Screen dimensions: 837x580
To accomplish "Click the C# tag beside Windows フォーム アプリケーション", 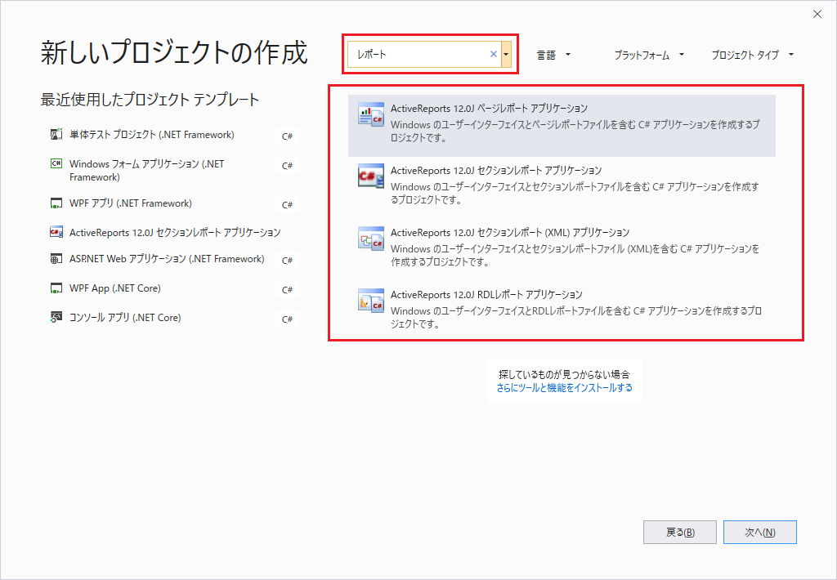I will 287,165.
